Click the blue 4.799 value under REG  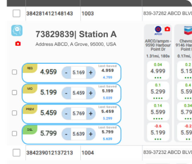pyautogui.click(x=107, y=77)
